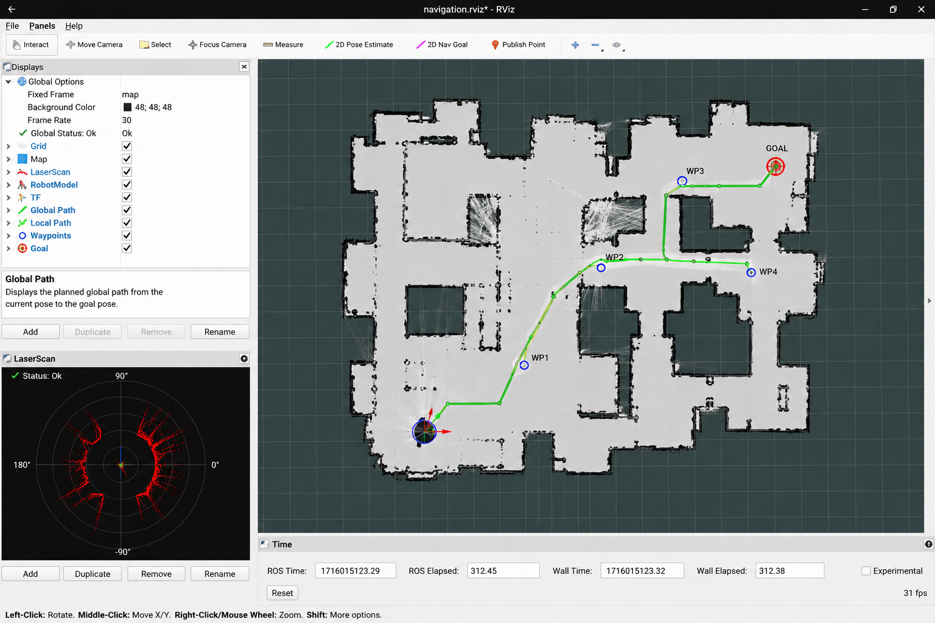Viewport: 935px width, 623px height.
Task: Activate the Measure tool
Action: tap(283, 45)
